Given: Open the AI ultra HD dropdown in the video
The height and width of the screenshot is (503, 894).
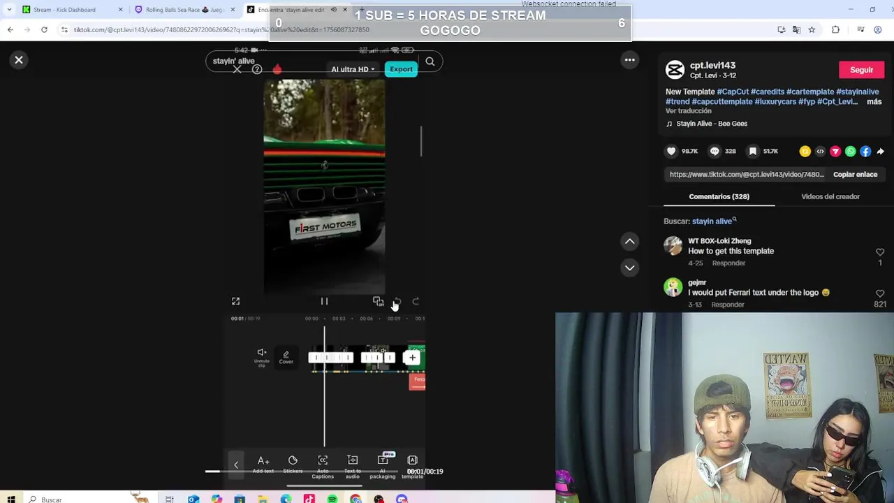Looking at the screenshot, I should tap(353, 69).
